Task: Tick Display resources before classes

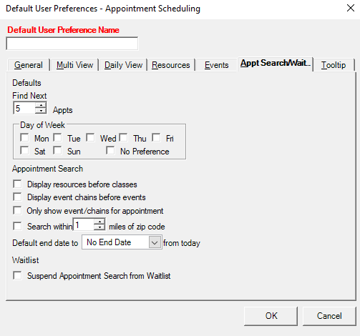Action: (x=17, y=184)
